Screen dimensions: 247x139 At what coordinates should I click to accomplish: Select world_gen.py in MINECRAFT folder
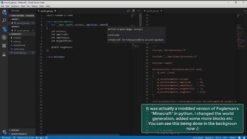(22, 53)
